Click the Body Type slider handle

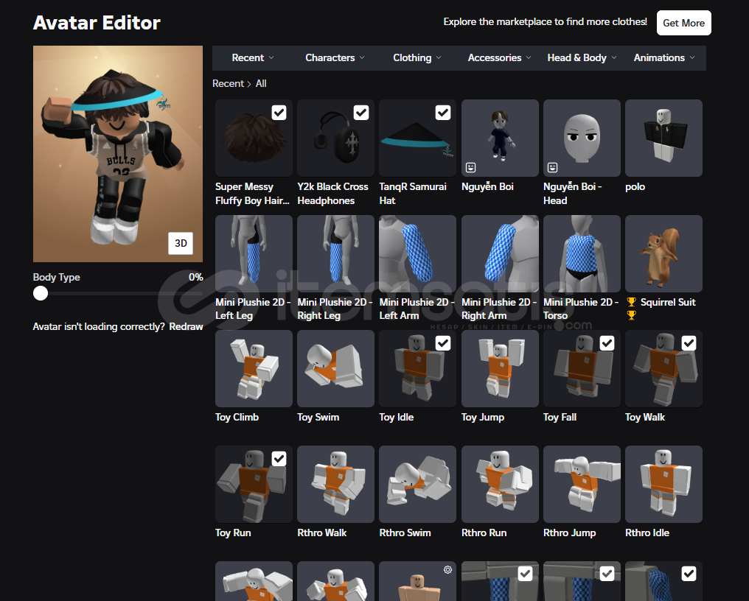click(41, 293)
